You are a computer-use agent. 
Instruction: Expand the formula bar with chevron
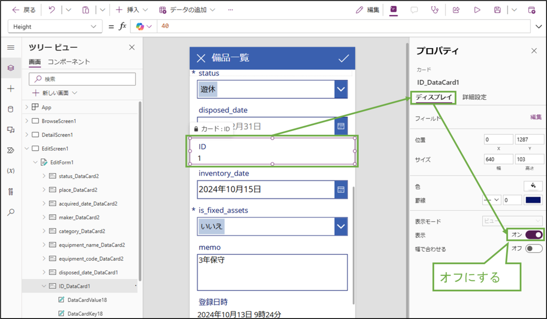pyautogui.click(x=538, y=26)
